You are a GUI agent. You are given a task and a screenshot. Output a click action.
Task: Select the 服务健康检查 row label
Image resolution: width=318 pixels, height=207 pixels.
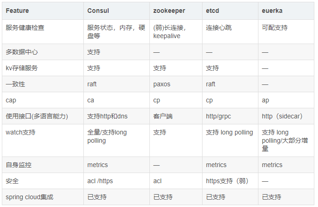[25, 28]
